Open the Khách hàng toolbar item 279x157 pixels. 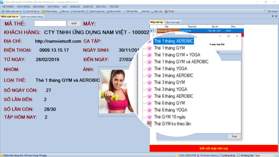click(x=49, y=11)
